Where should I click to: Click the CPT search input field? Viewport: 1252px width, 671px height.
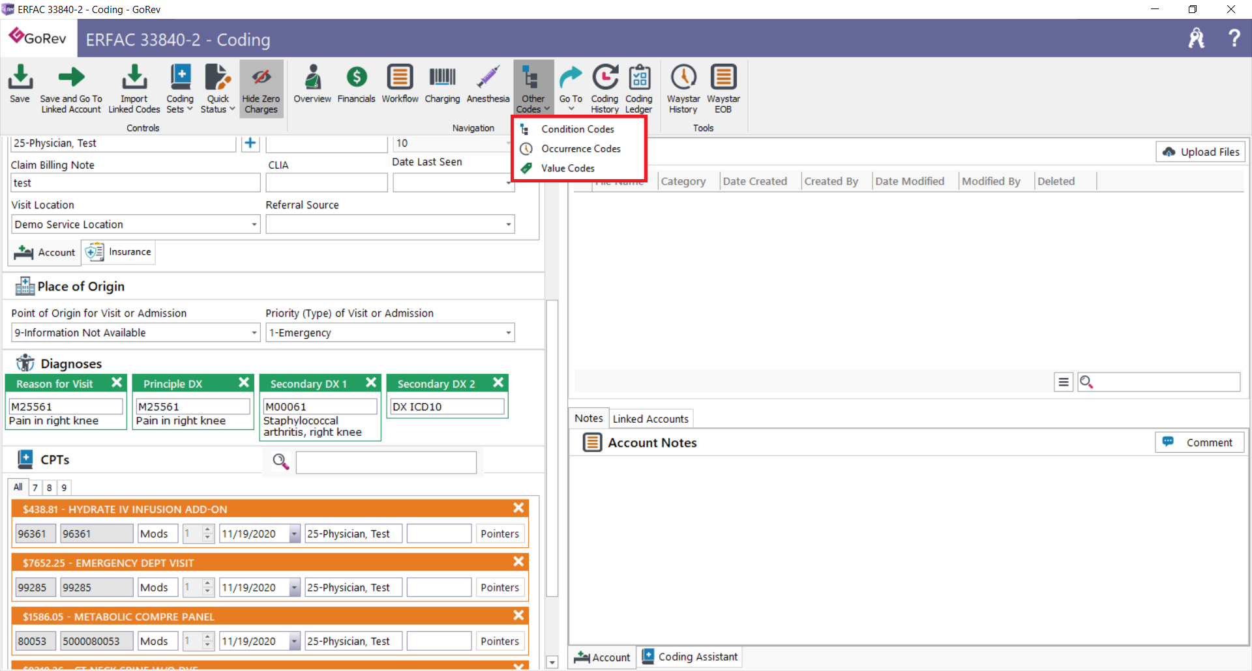(x=386, y=463)
